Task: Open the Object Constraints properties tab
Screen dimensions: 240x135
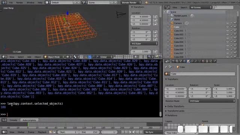Action: [192, 61]
